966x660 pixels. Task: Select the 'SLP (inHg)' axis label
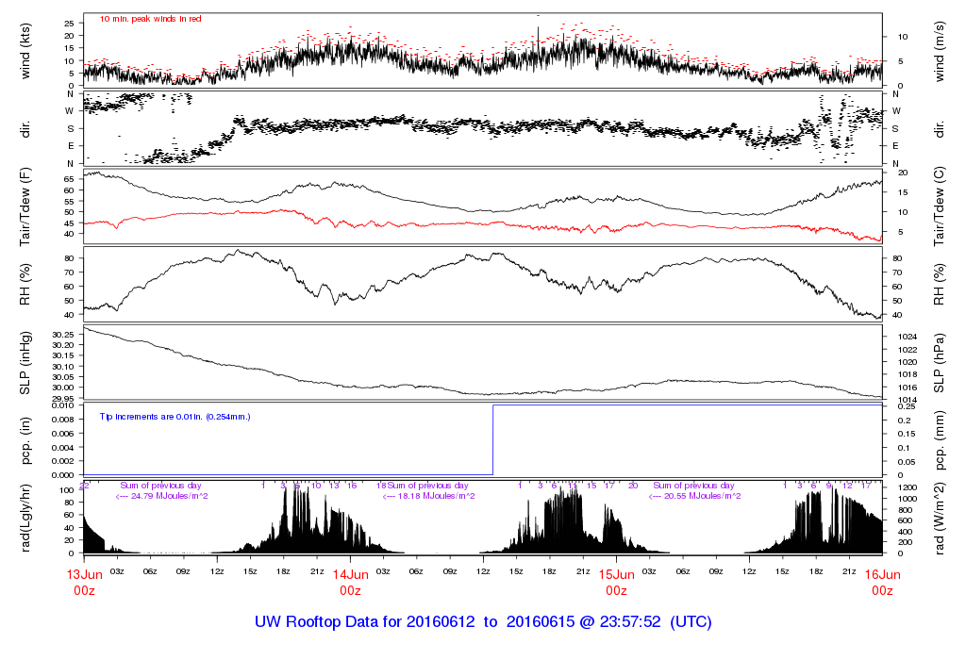pos(25,363)
